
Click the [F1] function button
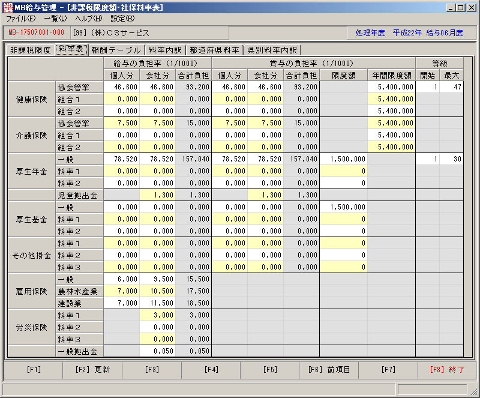33,370
